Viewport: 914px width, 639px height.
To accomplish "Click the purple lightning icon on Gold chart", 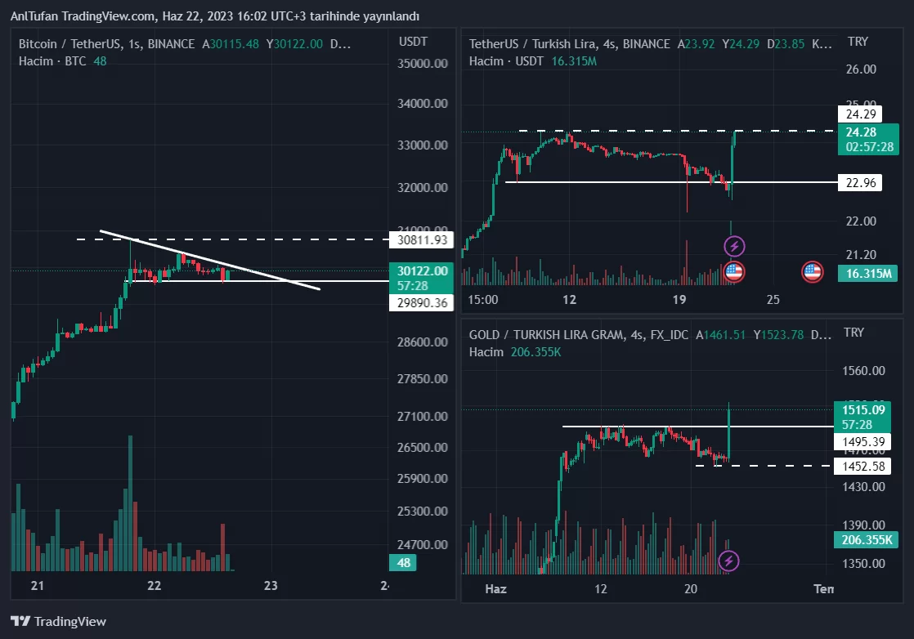I will (x=728, y=561).
